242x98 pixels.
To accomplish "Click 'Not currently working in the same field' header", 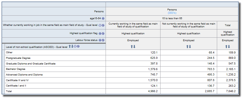I will coord(189,25).
